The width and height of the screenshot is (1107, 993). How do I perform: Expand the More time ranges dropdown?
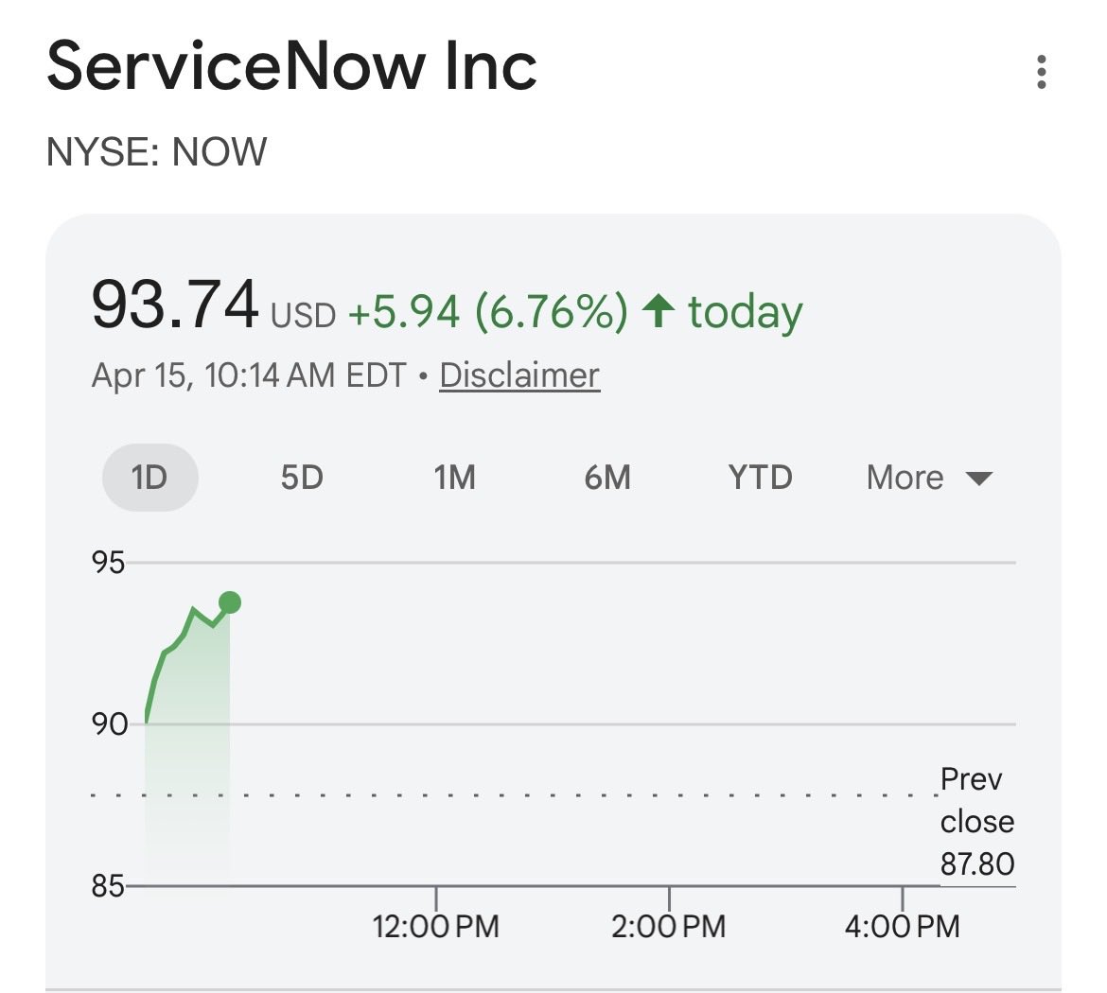point(929,478)
